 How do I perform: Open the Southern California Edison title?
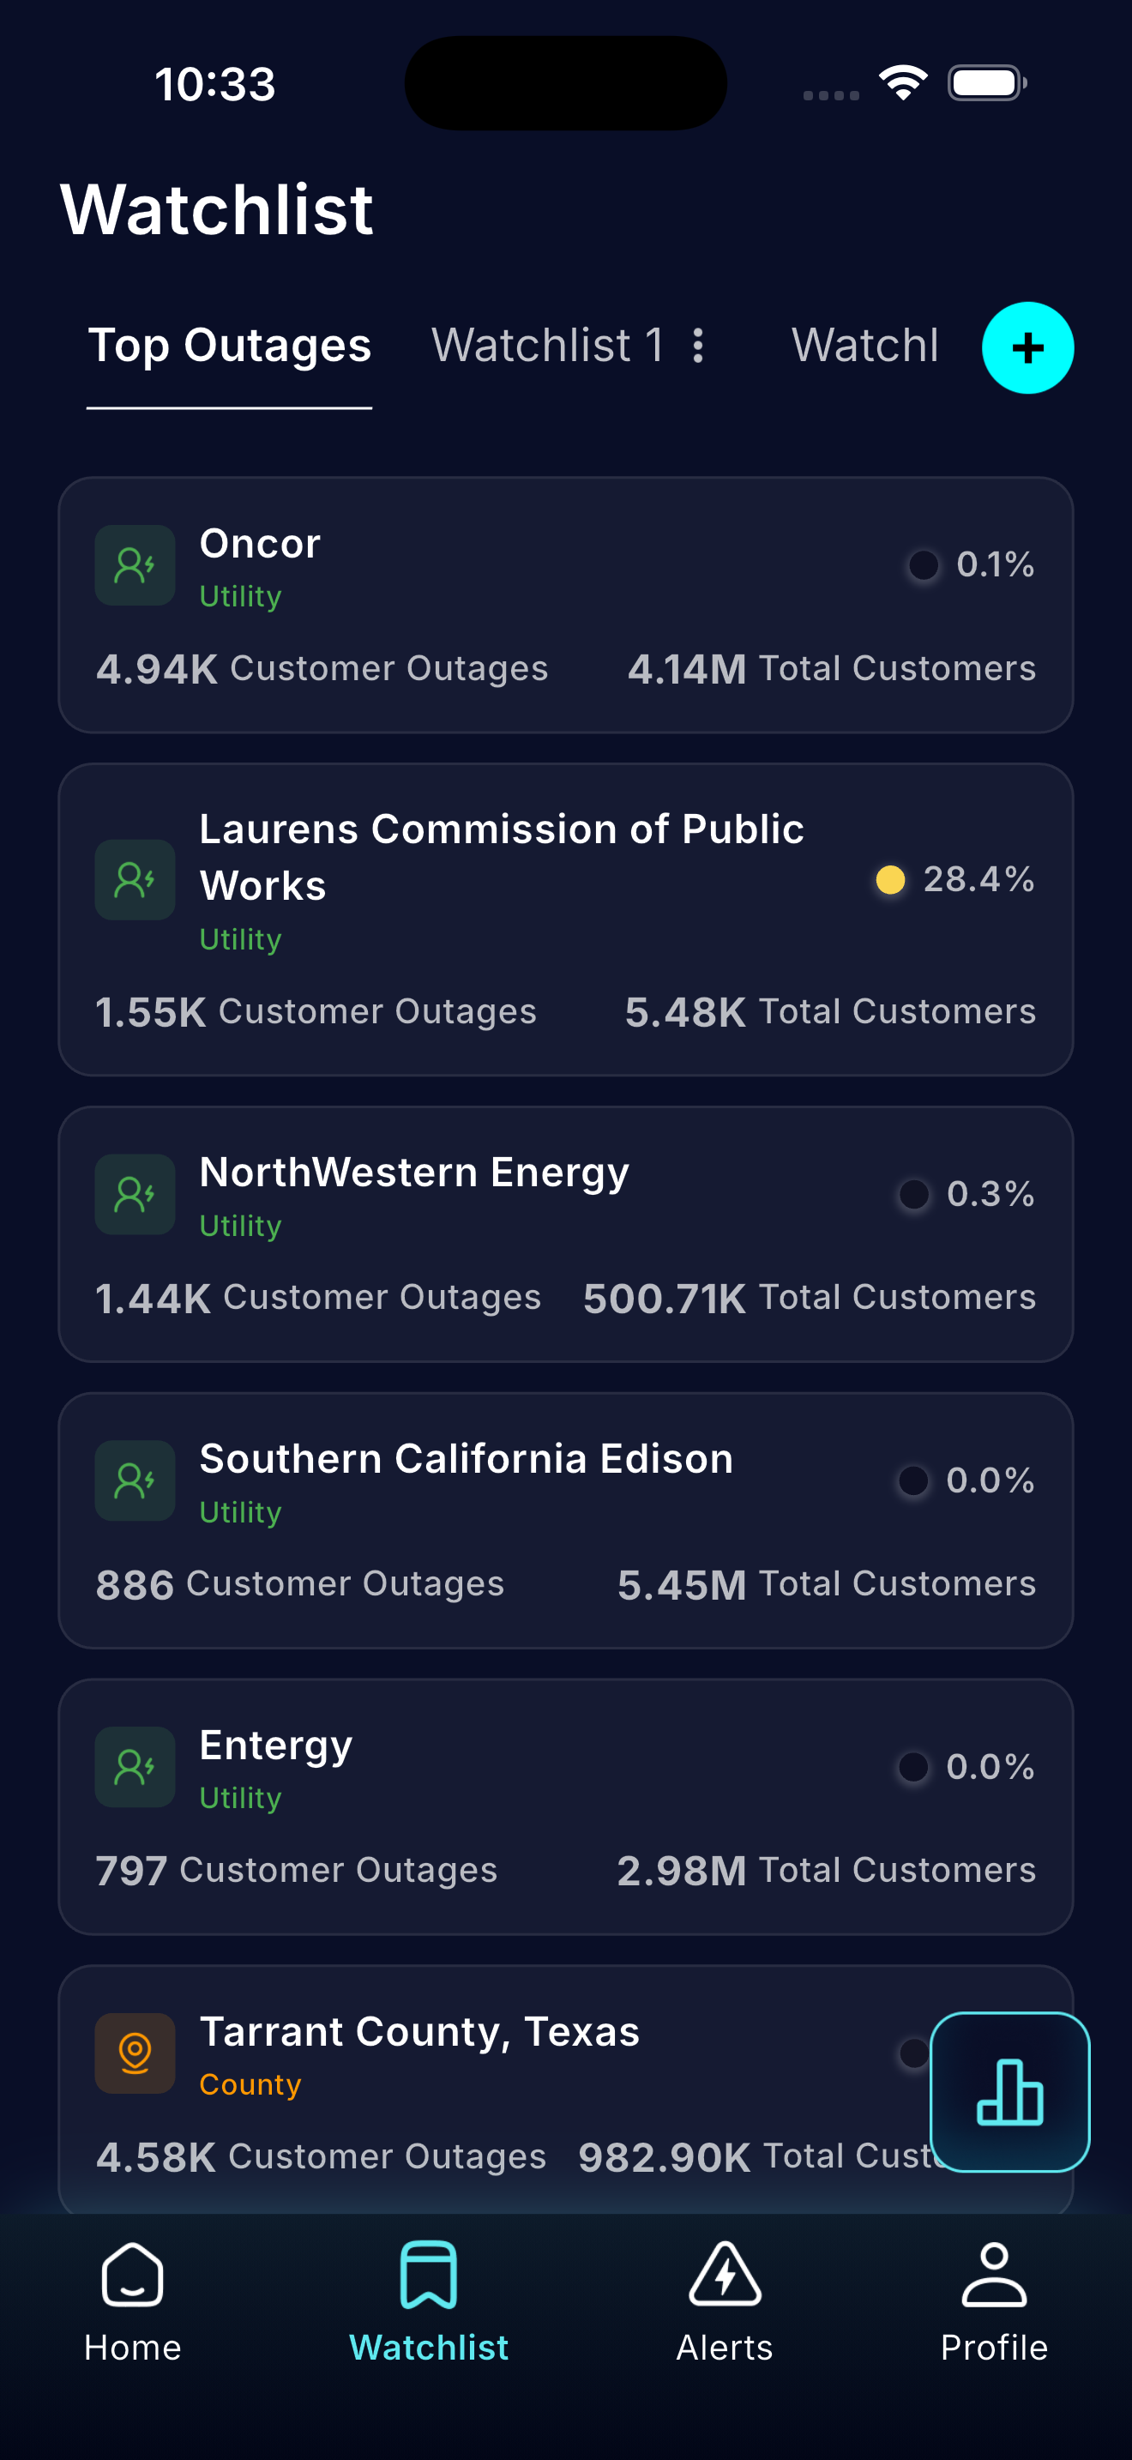[466, 1459]
